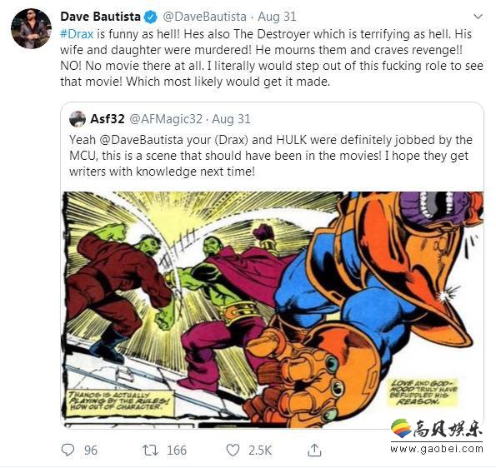
Task: Open the Asf32 display name
Action: pos(108,119)
